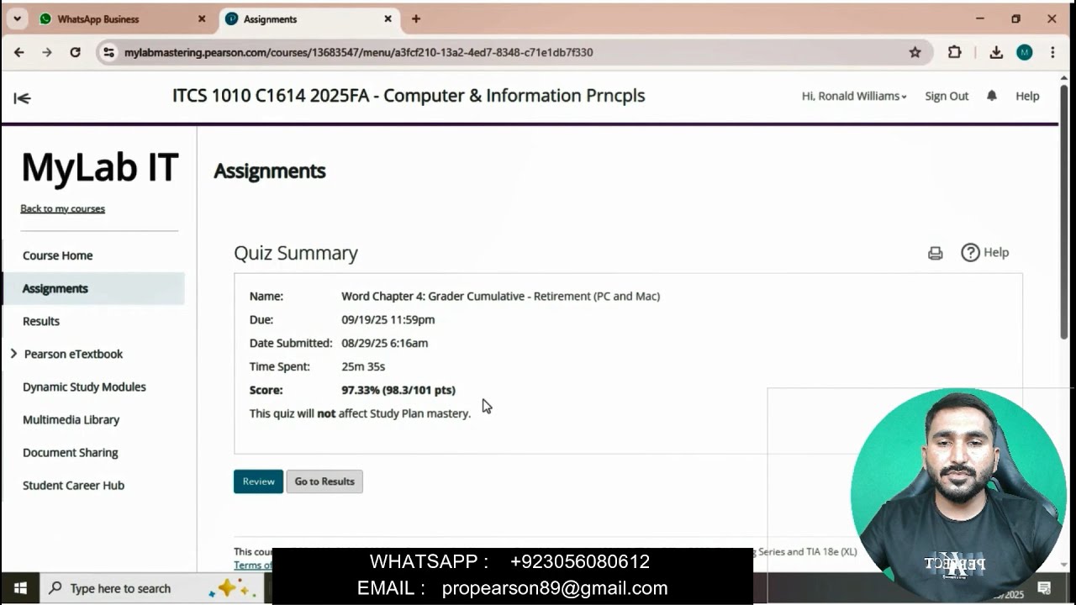
Task: Open the Windows Start menu
Action: pos(20,588)
